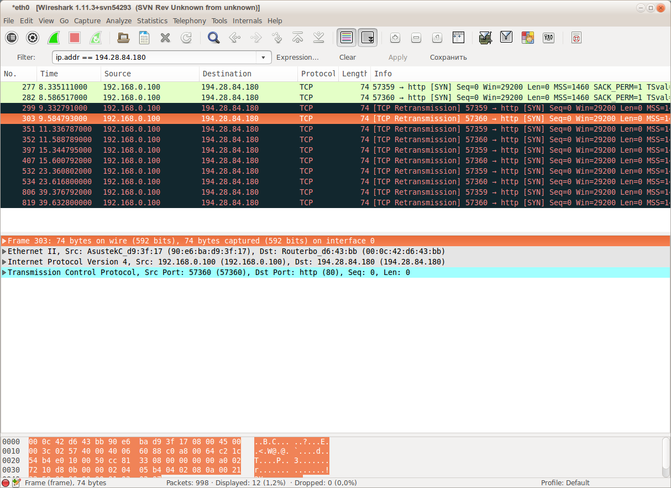
Task: Toggle auto-scroll during live capture
Action: click(368, 38)
